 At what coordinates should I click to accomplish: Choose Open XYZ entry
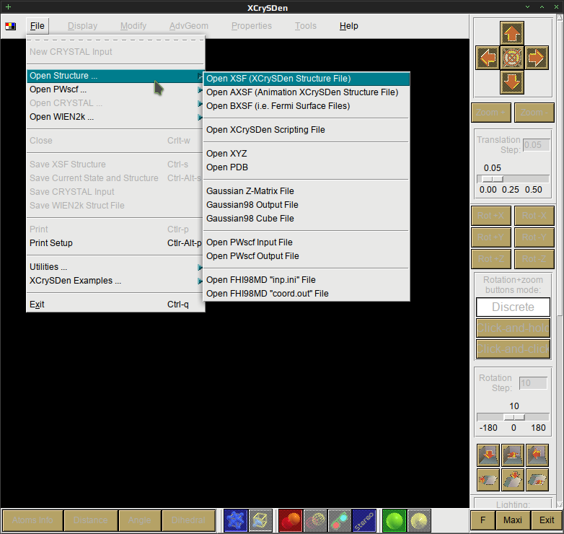pos(307,153)
